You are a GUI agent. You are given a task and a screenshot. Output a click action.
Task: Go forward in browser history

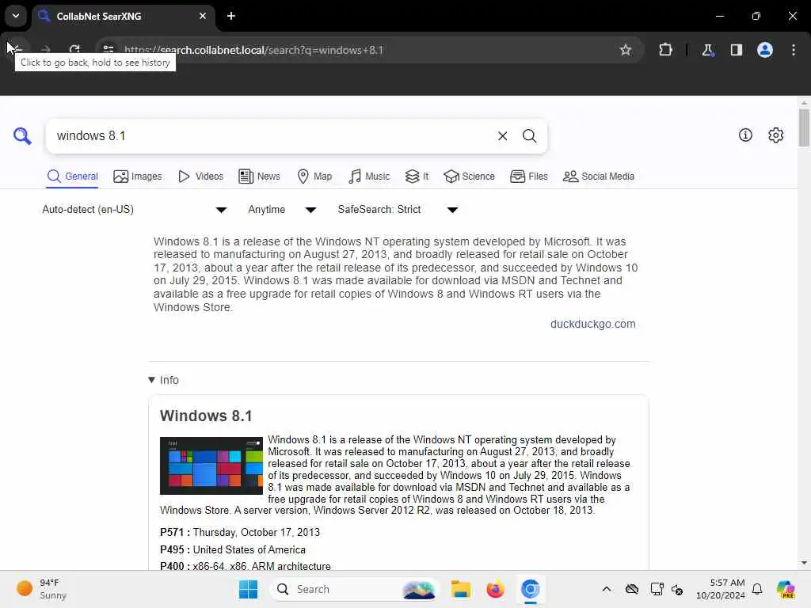[x=45, y=50]
